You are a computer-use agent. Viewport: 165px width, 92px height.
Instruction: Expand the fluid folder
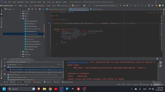coord(21,16)
